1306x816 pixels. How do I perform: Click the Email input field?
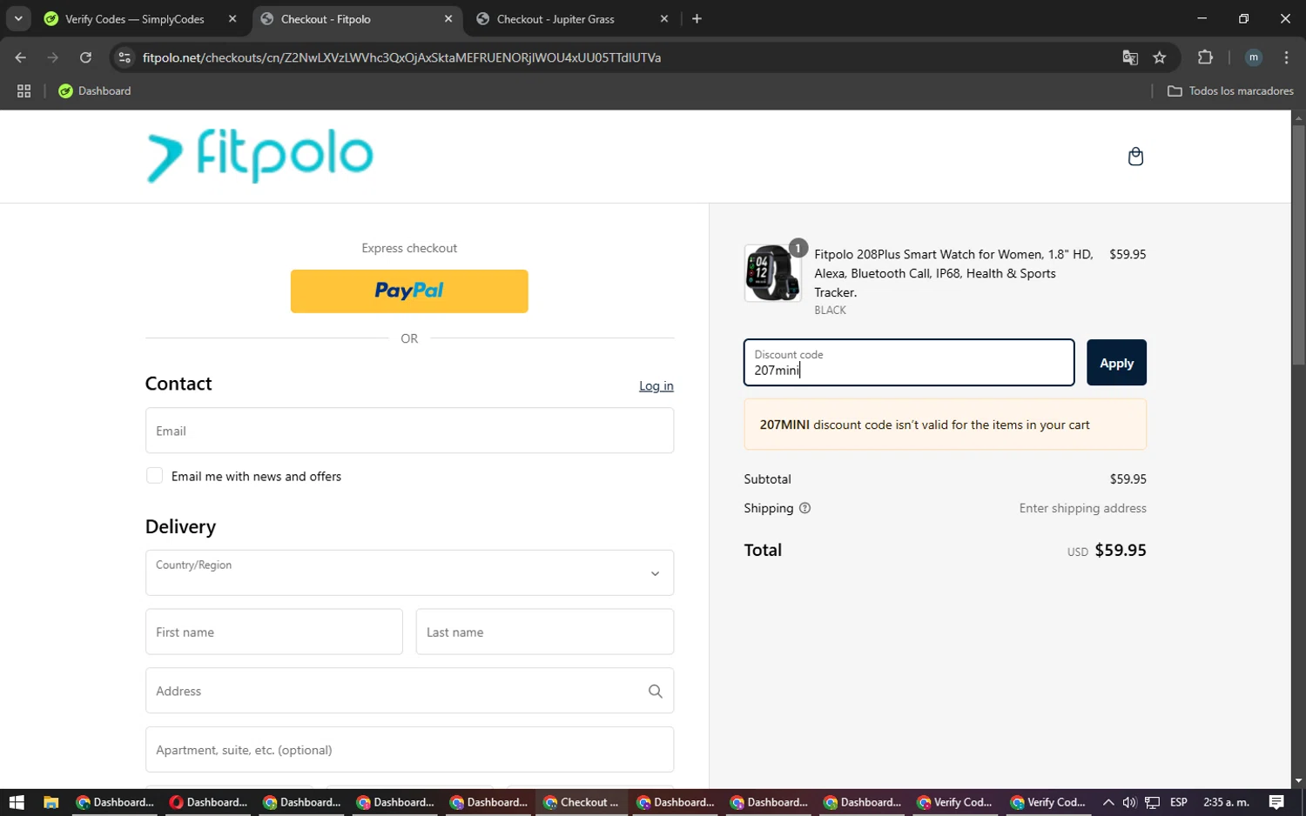click(x=409, y=431)
